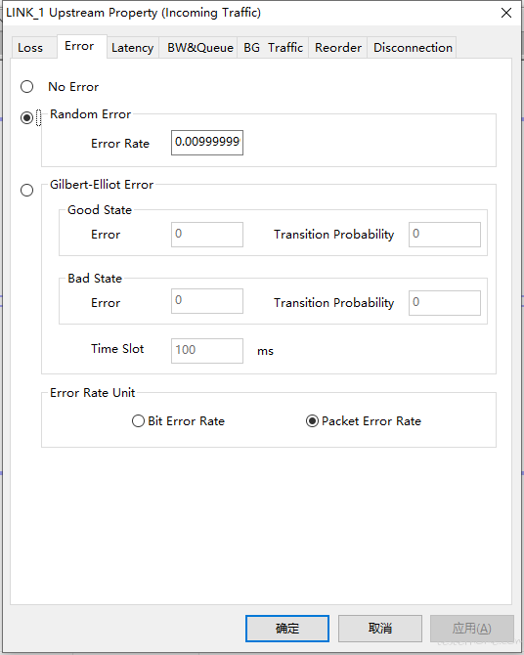Viewport: 524px width, 655px height.
Task: Close the Upstream Property dialog
Action: coord(506,13)
